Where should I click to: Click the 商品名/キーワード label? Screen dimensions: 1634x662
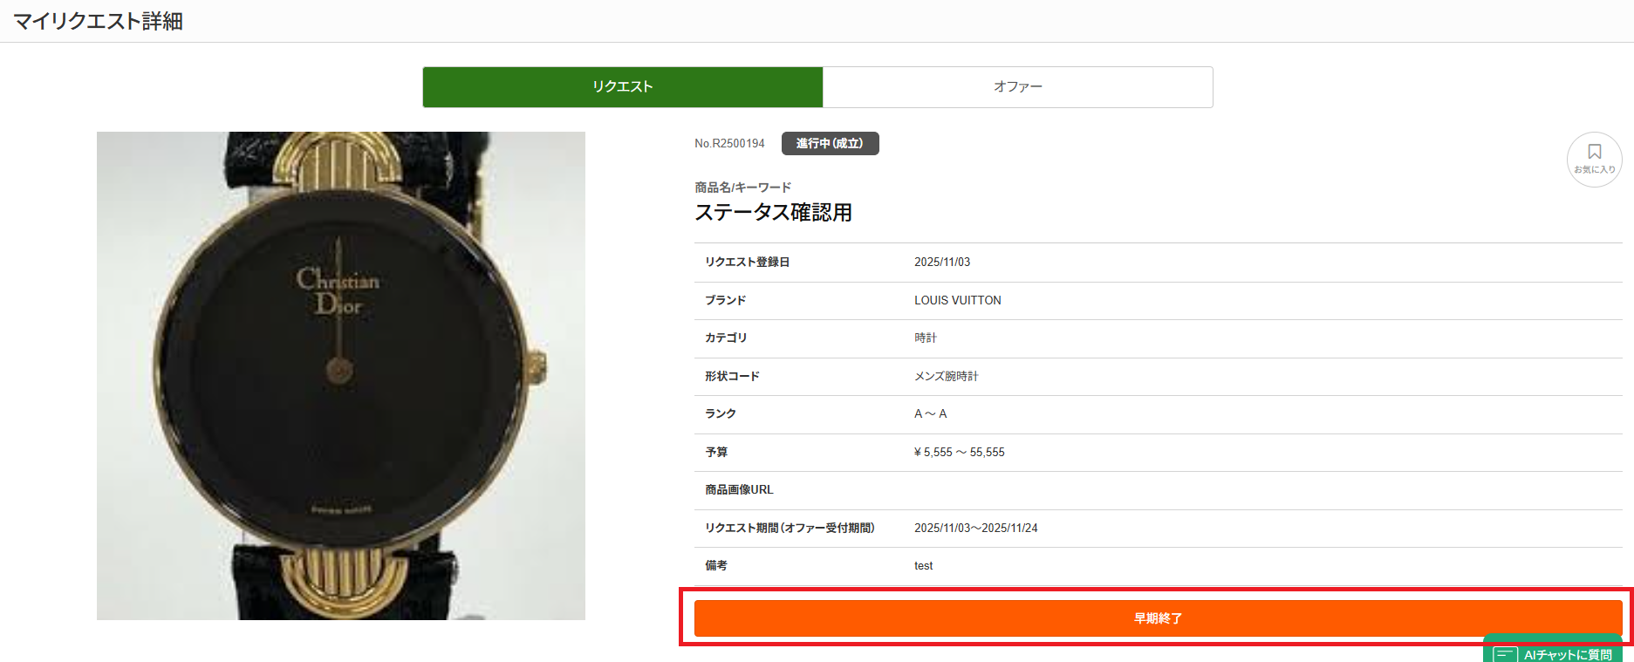[x=742, y=188]
